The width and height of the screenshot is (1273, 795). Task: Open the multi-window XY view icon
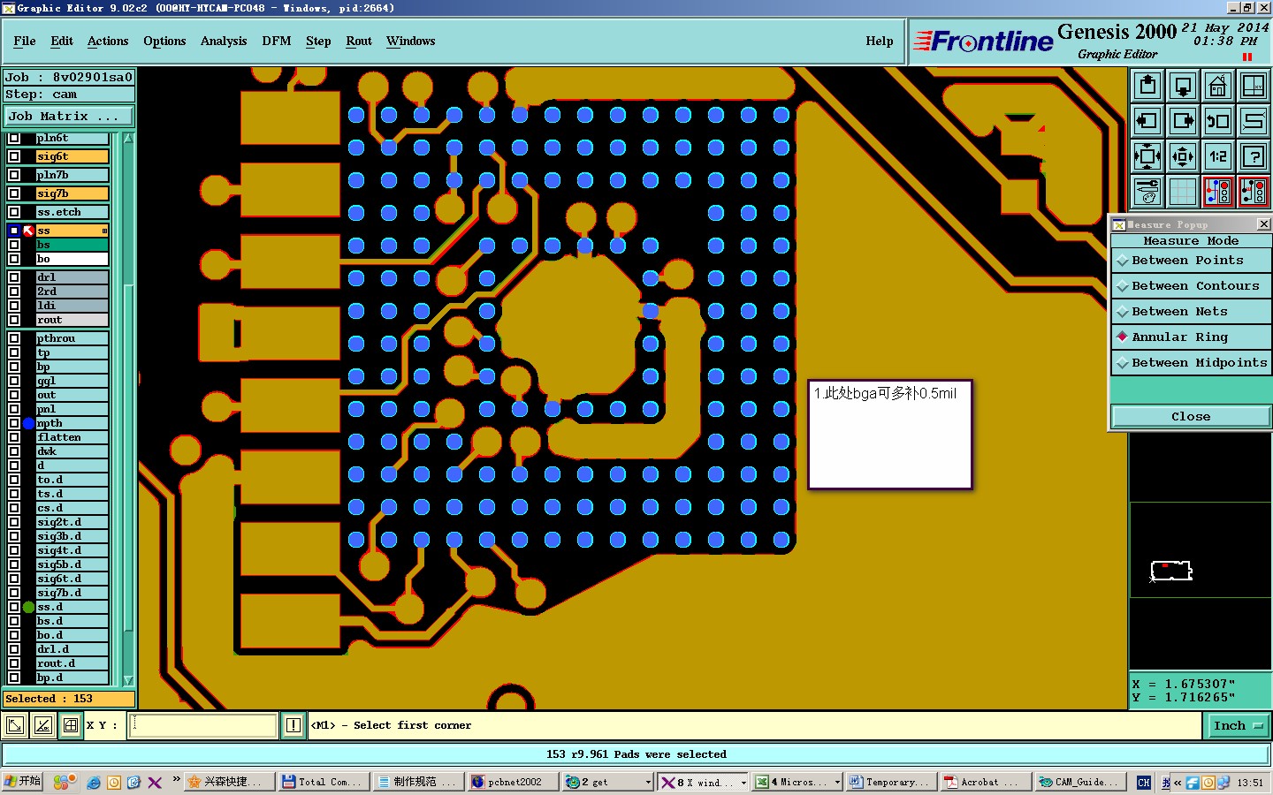click(x=1254, y=86)
